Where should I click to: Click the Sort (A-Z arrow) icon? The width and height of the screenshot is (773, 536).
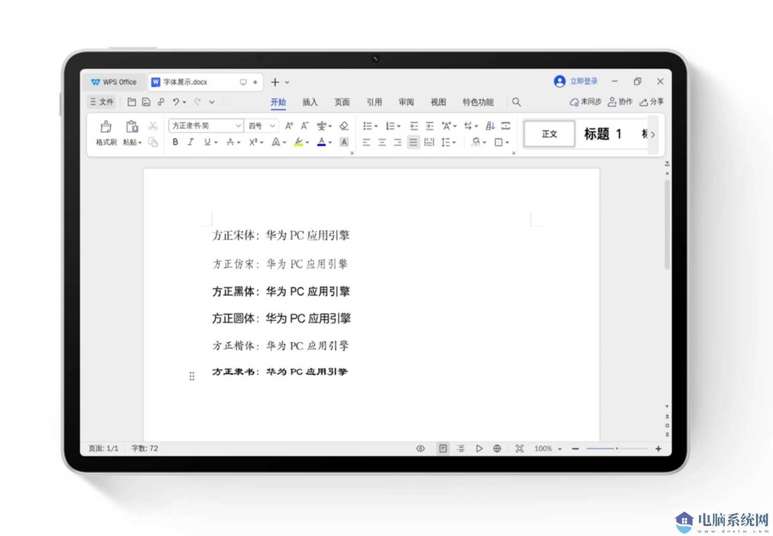click(490, 126)
